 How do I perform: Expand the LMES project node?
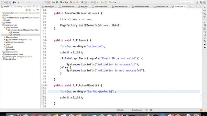(x=2, y=20)
